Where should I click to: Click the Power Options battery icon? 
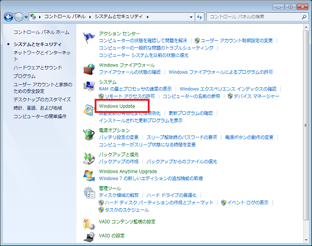pyautogui.click(x=89, y=134)
